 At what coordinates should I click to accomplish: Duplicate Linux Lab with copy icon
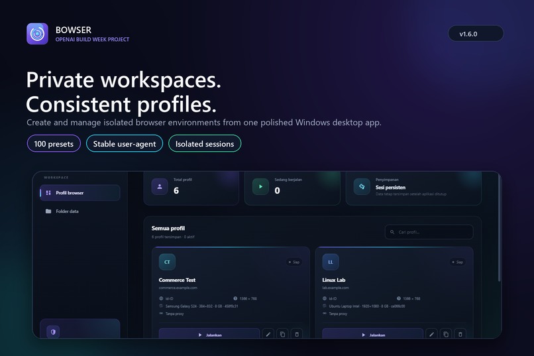(x=446, y=334)
